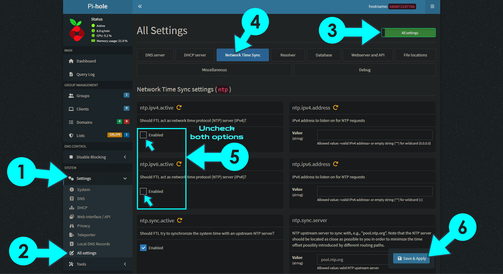503x274 pixels.
Task: Click the All settings edit icon
Action: pos(72,253)
